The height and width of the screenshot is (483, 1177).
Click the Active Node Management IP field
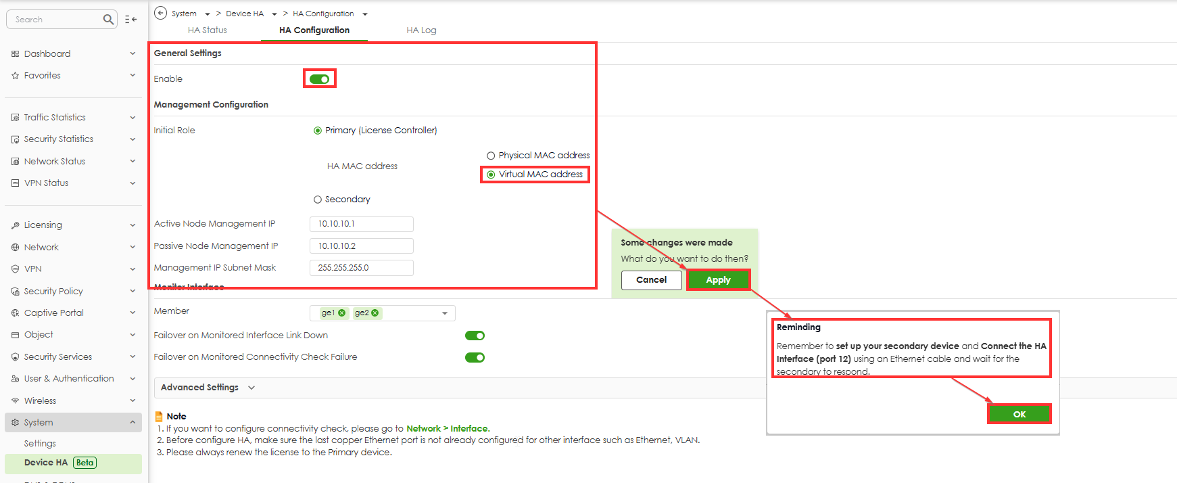coord(362,224)
